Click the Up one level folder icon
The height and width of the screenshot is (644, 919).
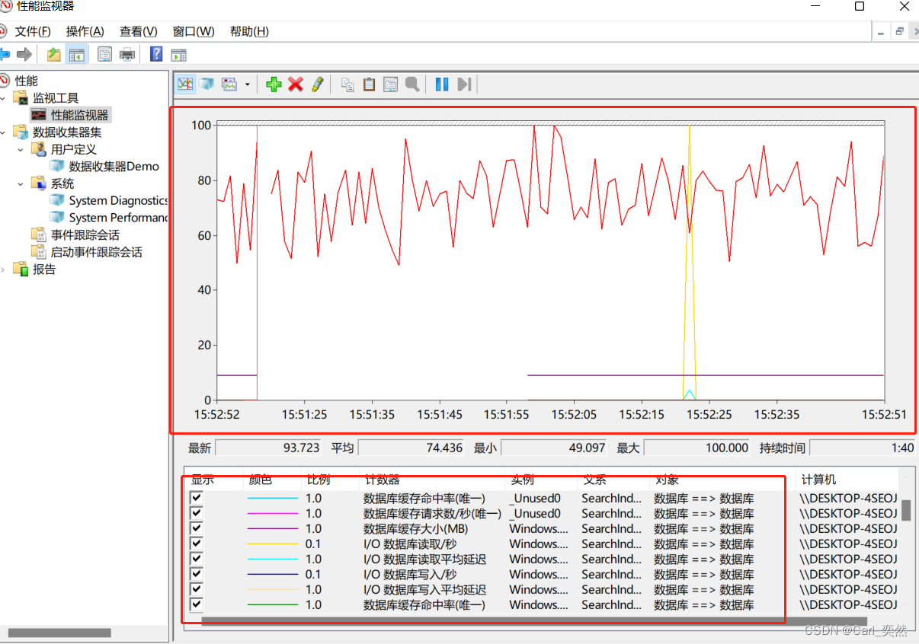coord(53,55)
